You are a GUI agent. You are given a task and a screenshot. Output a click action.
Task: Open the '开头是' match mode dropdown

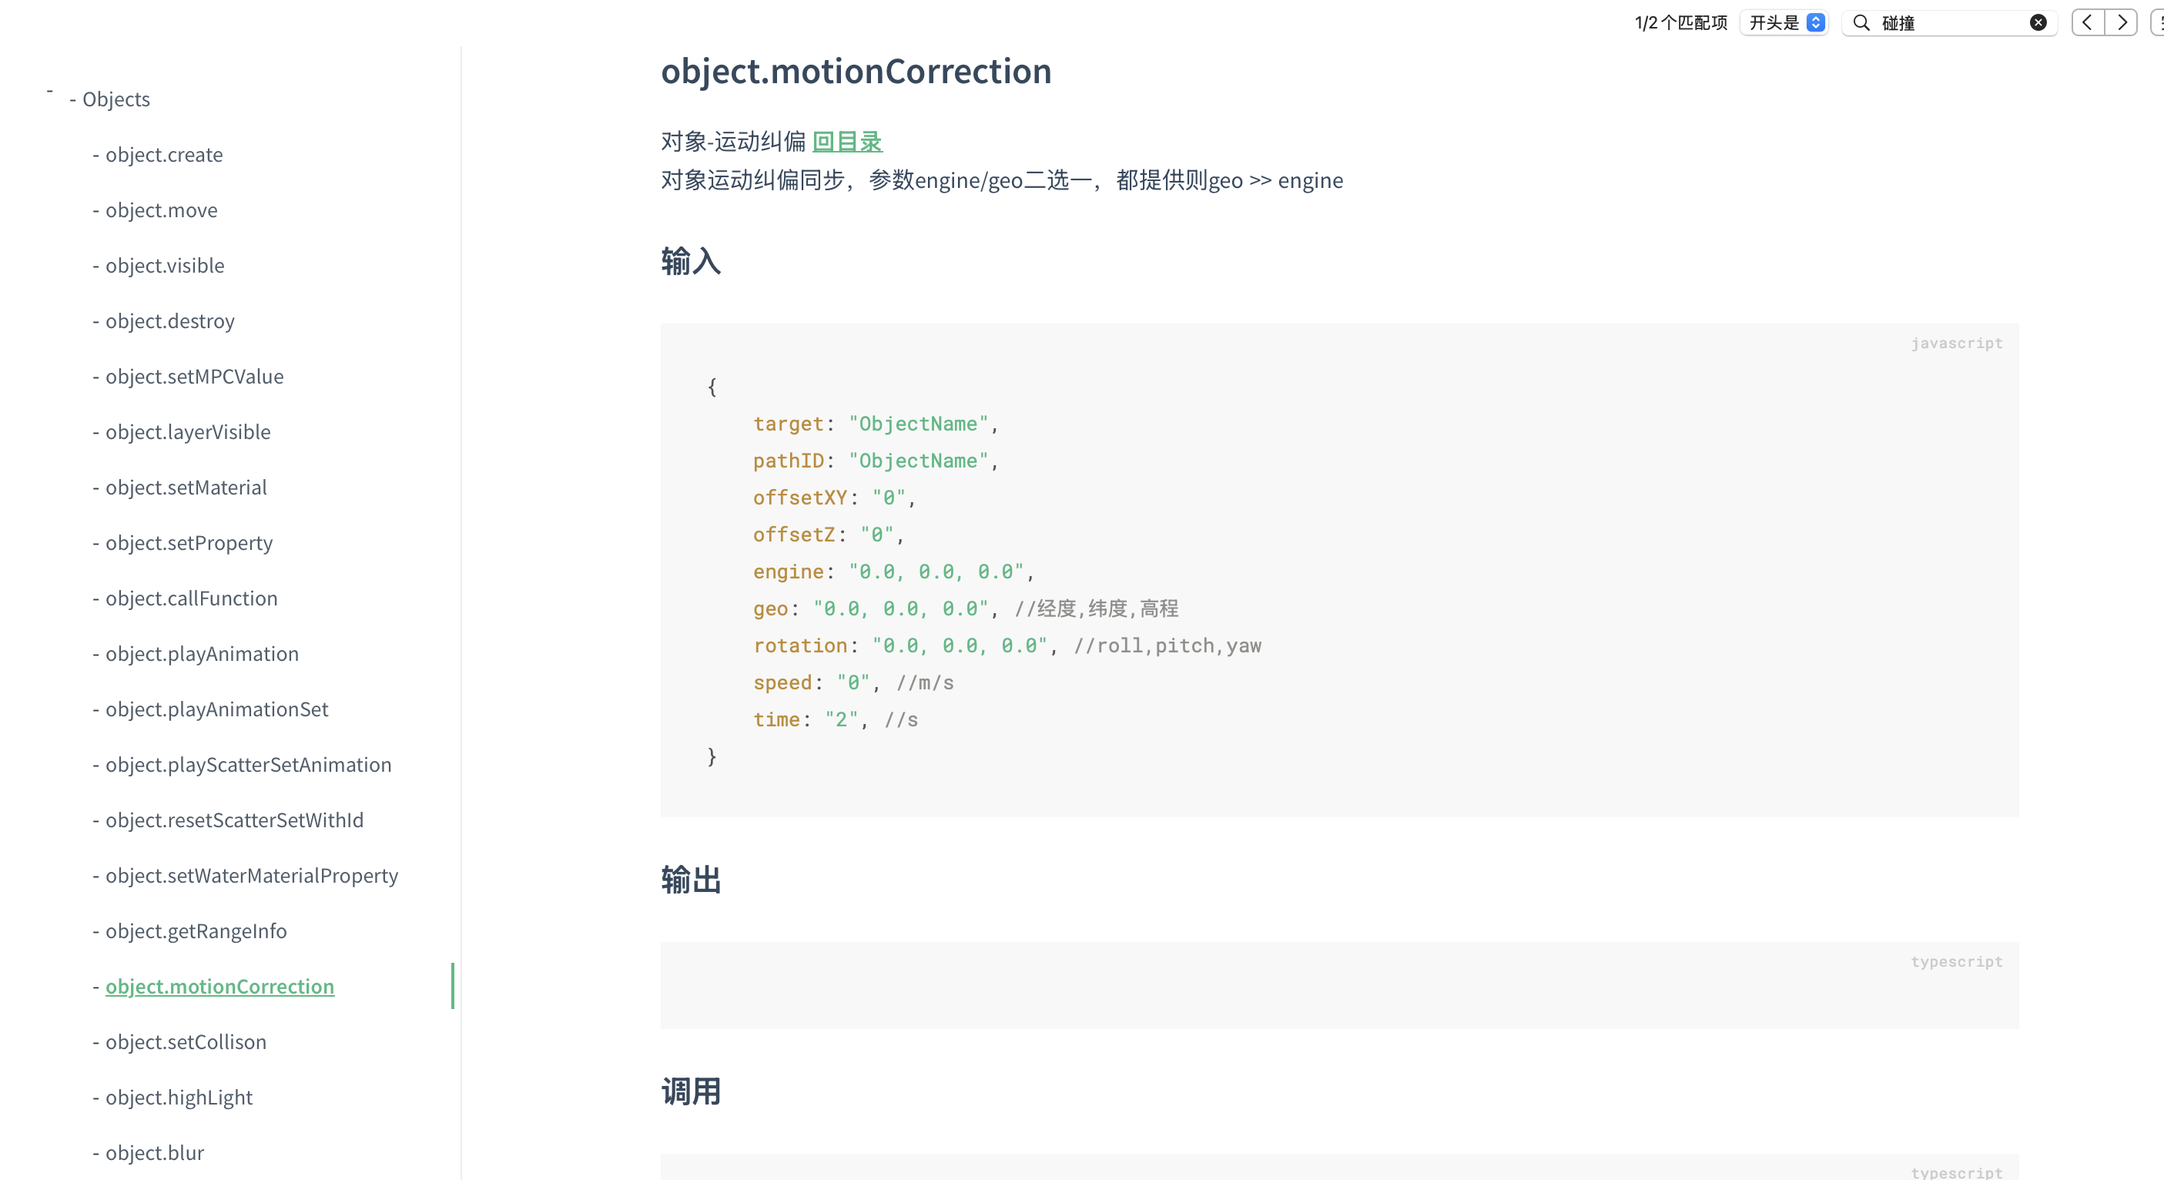click(x=1785, y=22)
